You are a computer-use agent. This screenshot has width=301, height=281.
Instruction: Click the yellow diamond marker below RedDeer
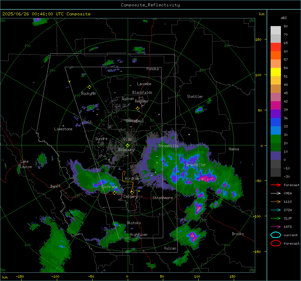pyautogui.click(x=137, y=109)
